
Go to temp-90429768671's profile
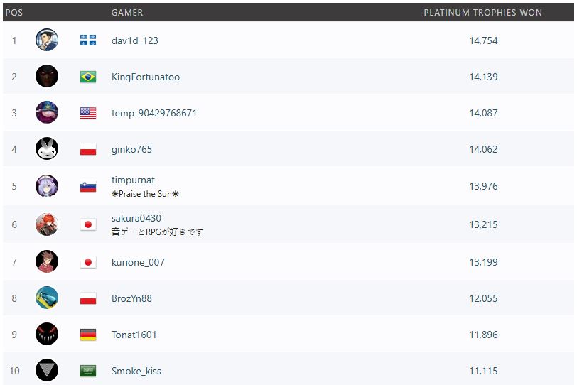153,113
